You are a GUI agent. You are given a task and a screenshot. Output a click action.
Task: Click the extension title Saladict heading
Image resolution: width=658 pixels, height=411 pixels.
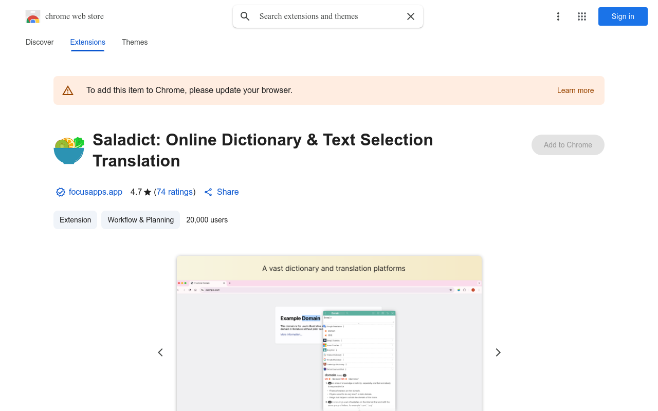(263, 150)
